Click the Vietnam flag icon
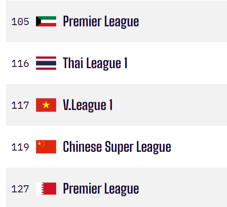The height and width of the screenshot is (207, 227). pyautogui.click(x=46, y=105)
